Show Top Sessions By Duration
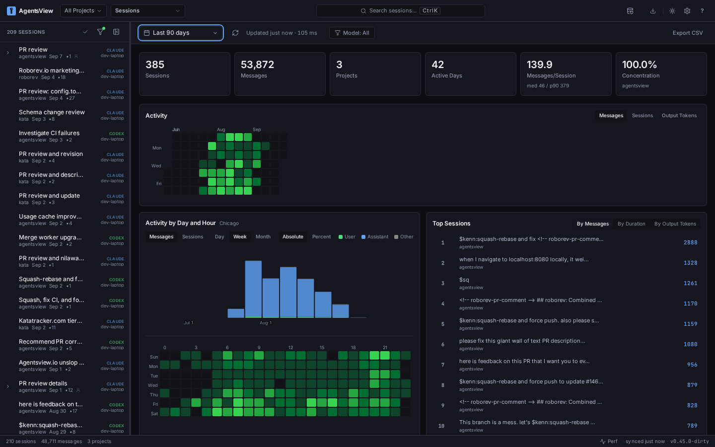Screen dimensions: 715x447 (632, 224)
